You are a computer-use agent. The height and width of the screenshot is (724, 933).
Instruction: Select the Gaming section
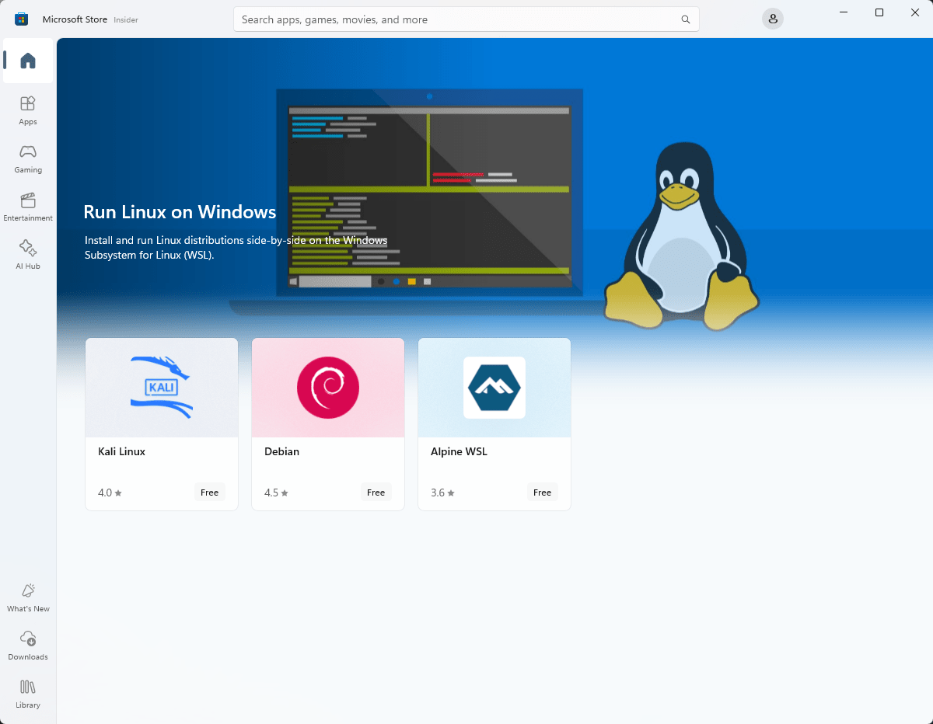click(x=27, y=158)
